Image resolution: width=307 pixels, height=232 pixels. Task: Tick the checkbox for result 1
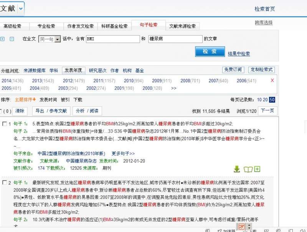click(x=4, y=124)
